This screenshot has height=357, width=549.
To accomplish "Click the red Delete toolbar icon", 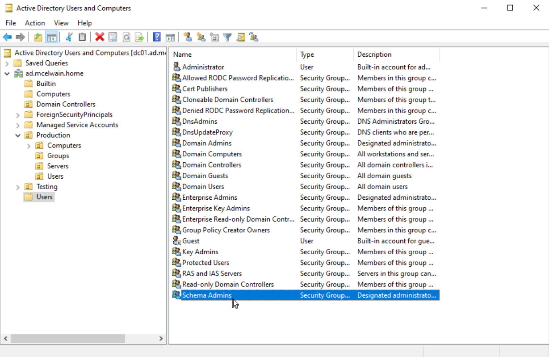I will pos(100,37).
